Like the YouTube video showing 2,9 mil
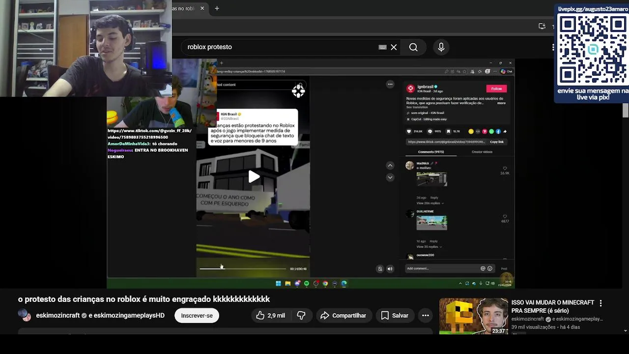 270,316
